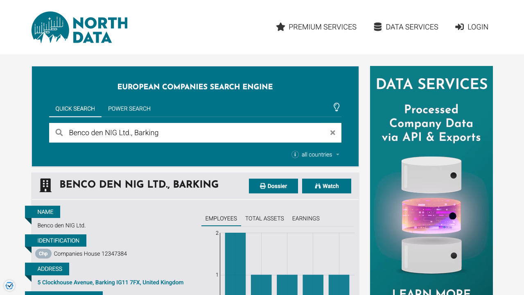Click the building icon beside the company name

pos(45,185)
